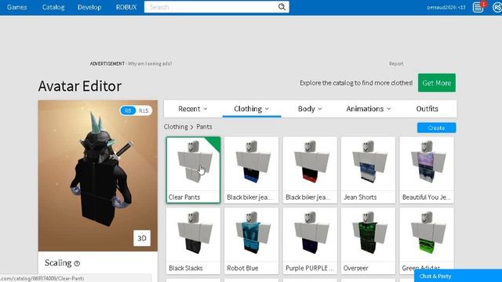Select the Clear Pants item thumbnail

pos(193,164)
